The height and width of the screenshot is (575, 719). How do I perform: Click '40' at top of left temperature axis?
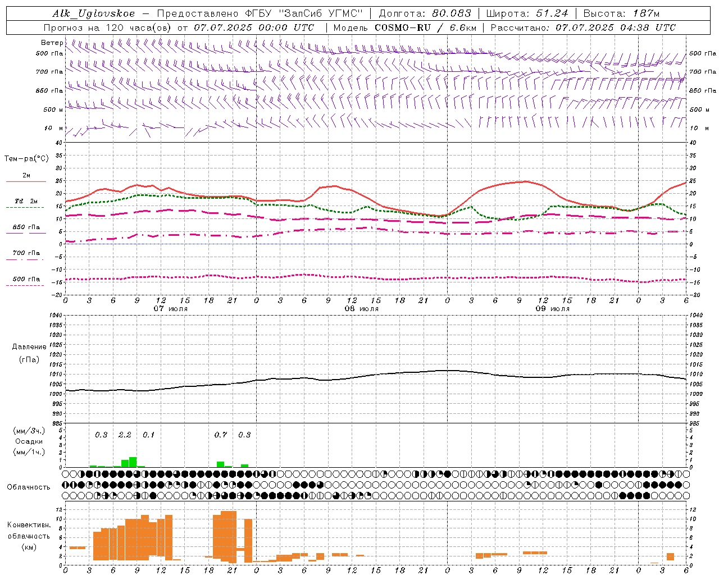pyautogui.click(x=60, y=143)
